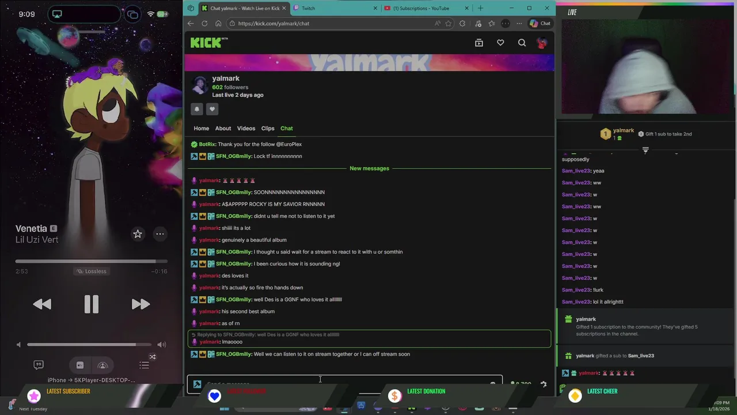Screen dimensions: 737x415
Task: Open the Apple TV remote icon
Action: pos(80,365)
